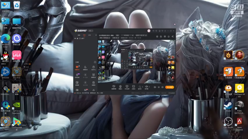Image resolution: width=248 pixels, height=139 pixels.
Task: Open GeForce Experience desktop icon
Action: point(16,107)
